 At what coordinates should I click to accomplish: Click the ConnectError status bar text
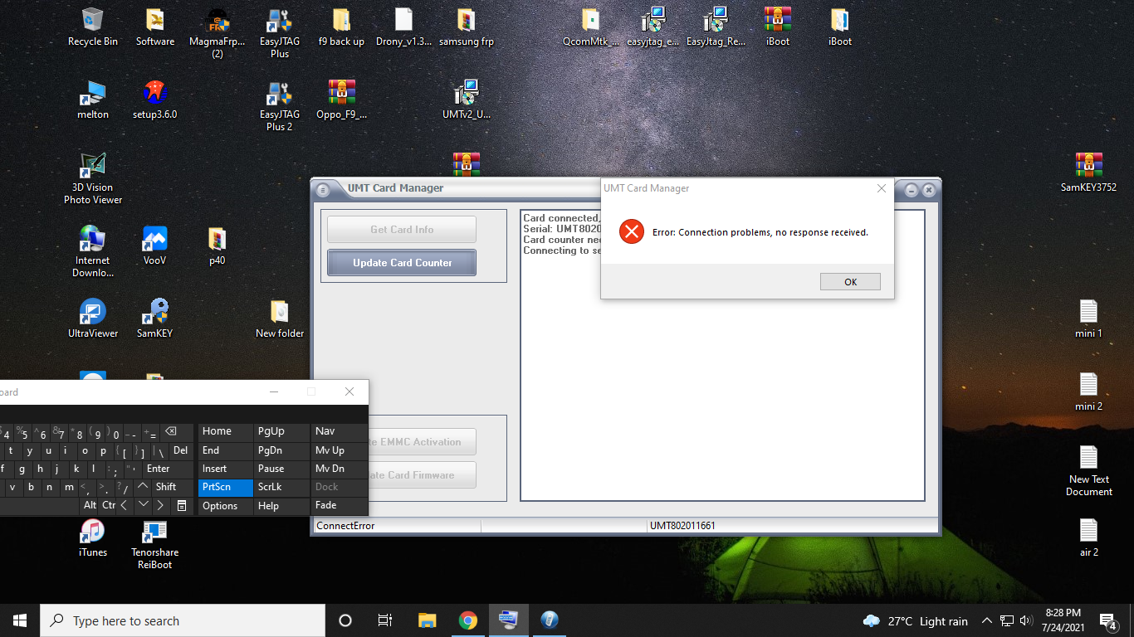pyautogui.click(x=345, y=526)
